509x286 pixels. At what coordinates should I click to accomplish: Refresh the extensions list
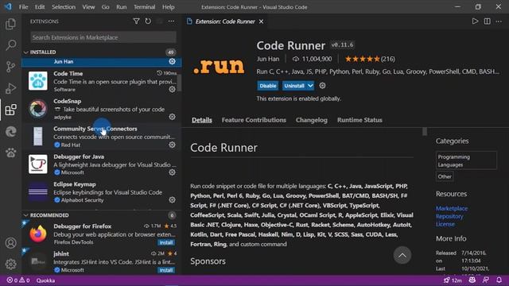(148, 21)
